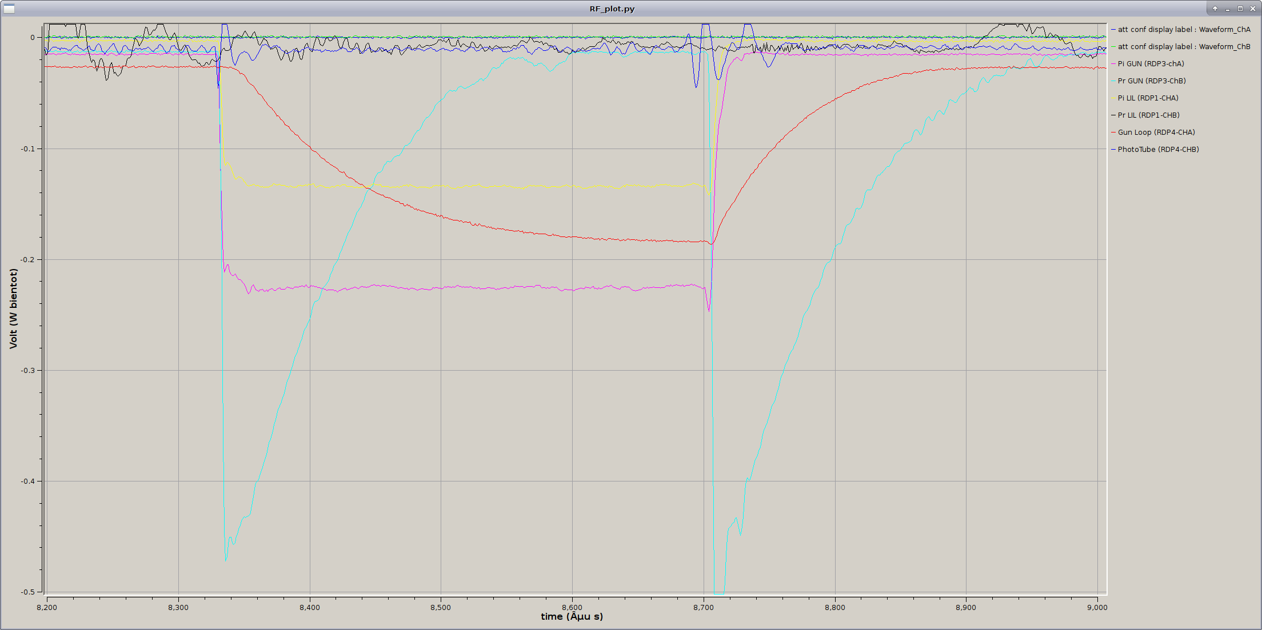Click the Volt (W bientot) axis title

coord(13,308)
